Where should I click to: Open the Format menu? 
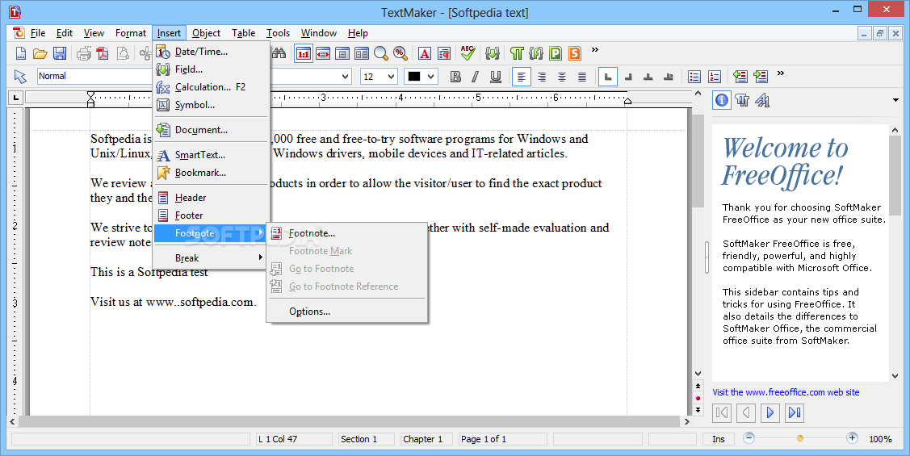click(131, 33)
